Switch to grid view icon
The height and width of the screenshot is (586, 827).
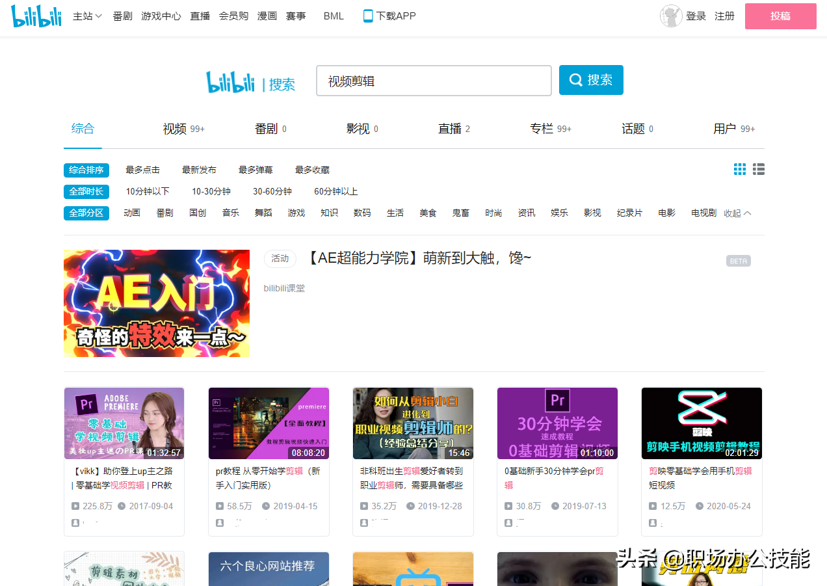coord(740,169)
